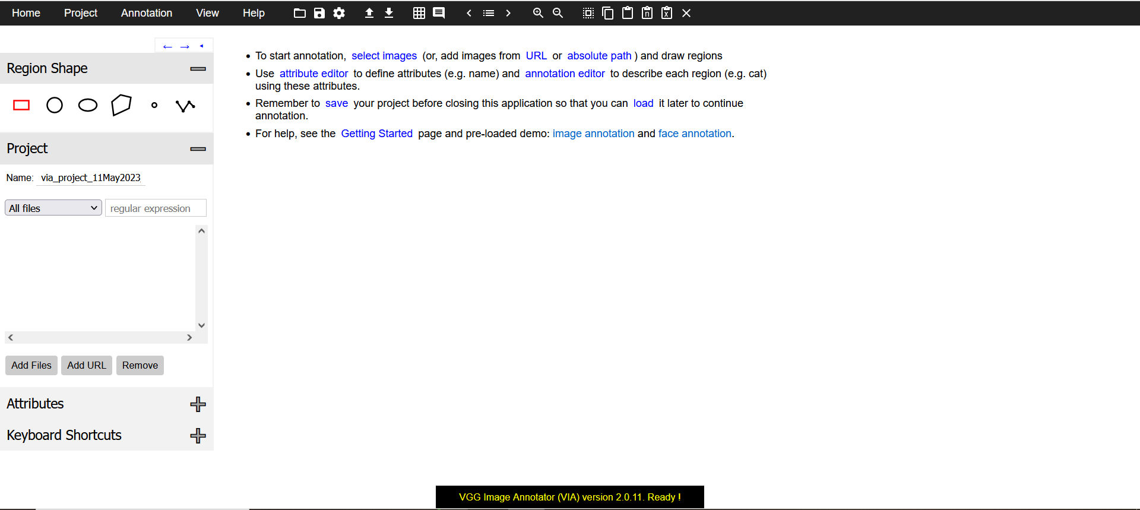Focus the regular expression filter field
The height and width of the screenshot is (510, 1140).
[x=156, y=208]
